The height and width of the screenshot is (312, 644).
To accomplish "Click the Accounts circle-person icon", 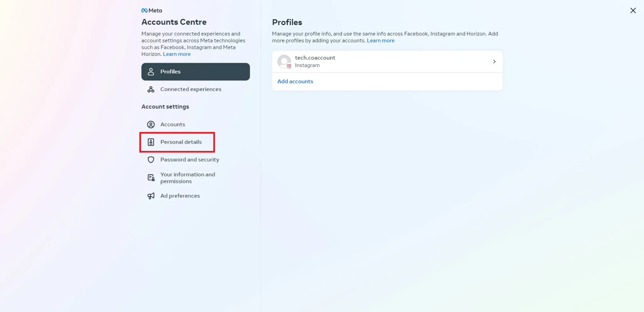I will [x=151, y=125].
